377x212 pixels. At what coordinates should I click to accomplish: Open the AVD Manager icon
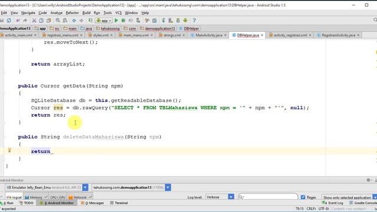pos(171,21)
